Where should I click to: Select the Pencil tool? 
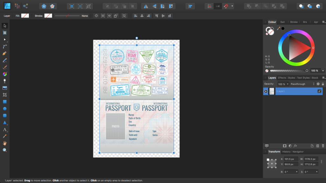coord(5,60)
